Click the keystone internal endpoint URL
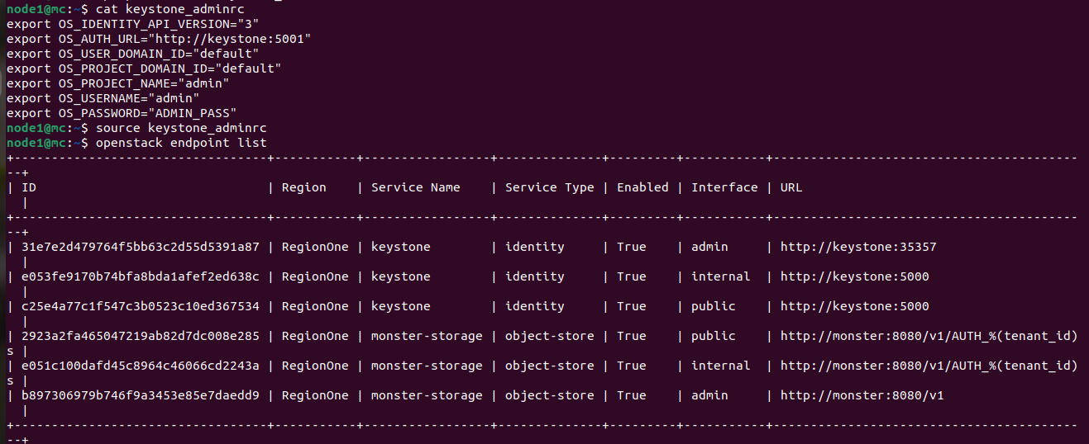The image size is (1089, 444). coord(854,276)
